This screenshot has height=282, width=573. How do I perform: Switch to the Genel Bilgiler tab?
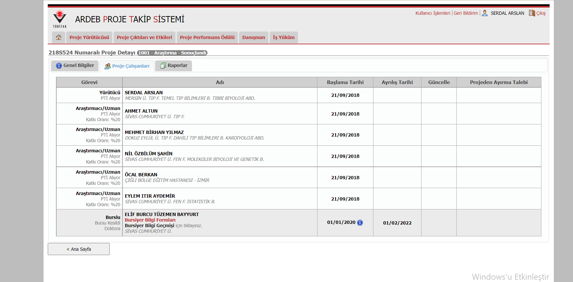(x=75, y=66)
